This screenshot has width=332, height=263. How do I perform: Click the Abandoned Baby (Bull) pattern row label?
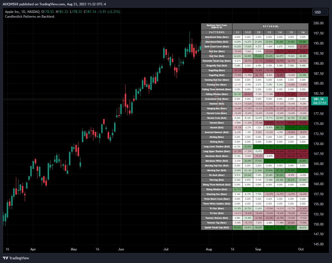pyautogui.click(x=216, y=42)
